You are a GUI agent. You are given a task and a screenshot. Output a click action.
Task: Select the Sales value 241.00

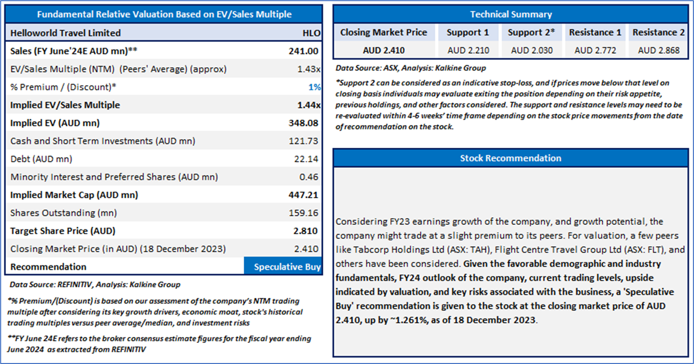point(304,51)
